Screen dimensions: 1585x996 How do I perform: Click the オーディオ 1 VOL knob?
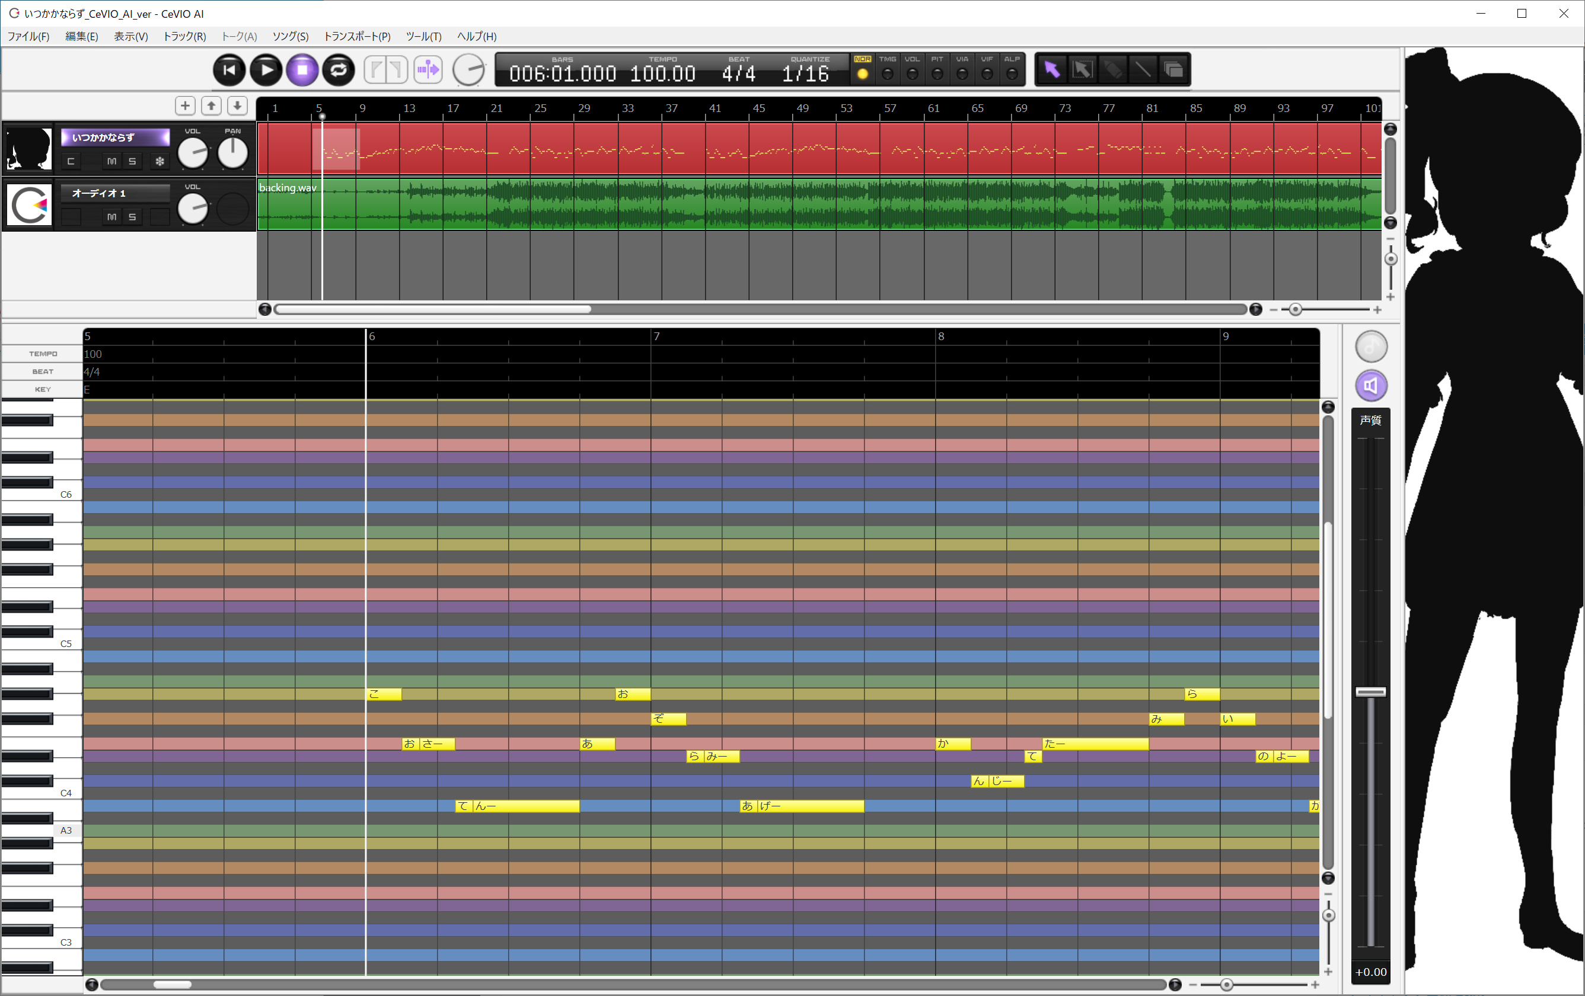tap(193, 209)
